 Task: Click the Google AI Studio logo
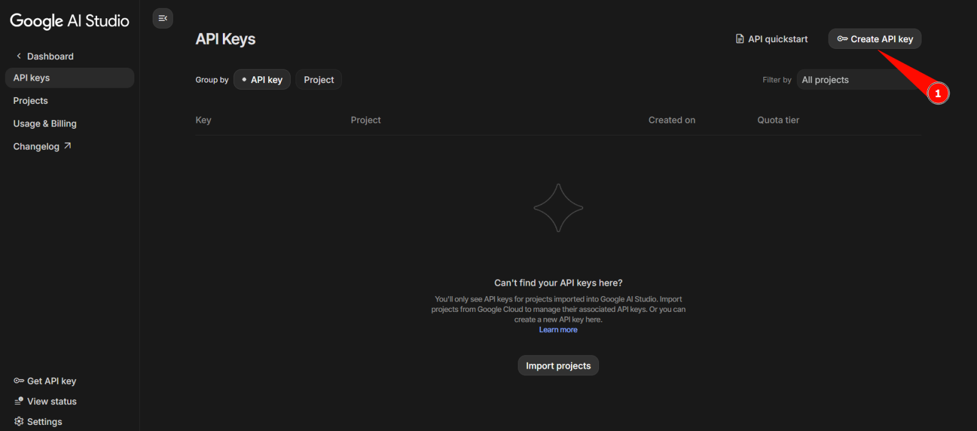(x=70, y=21)
